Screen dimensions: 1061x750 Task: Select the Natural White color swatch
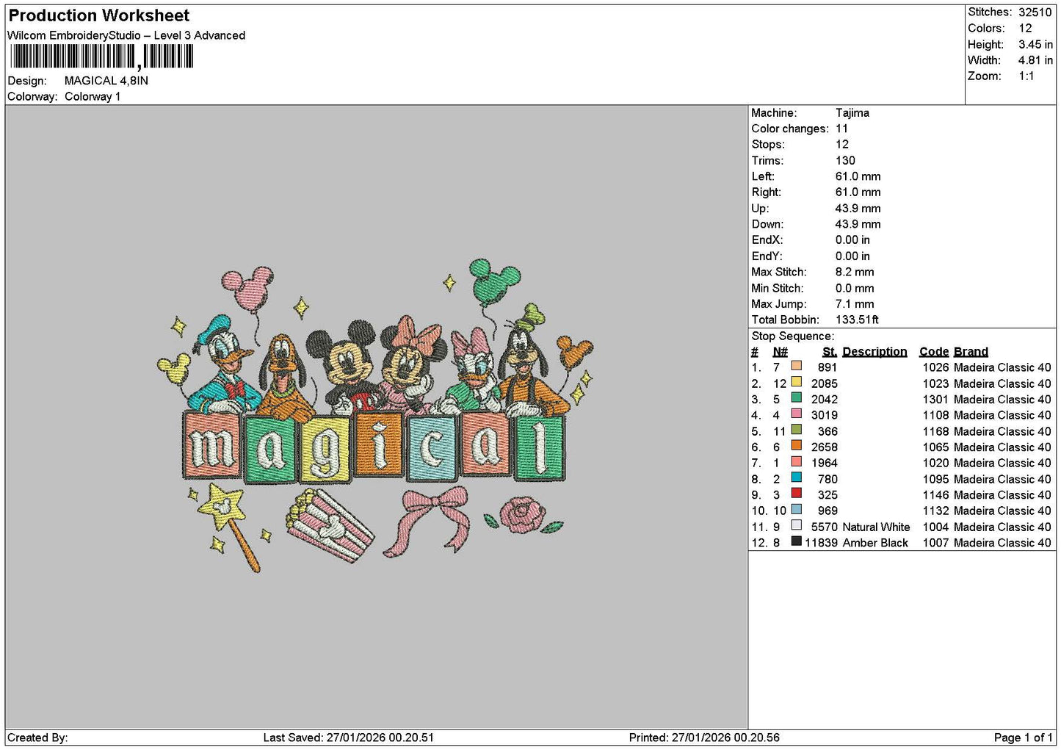797,525
